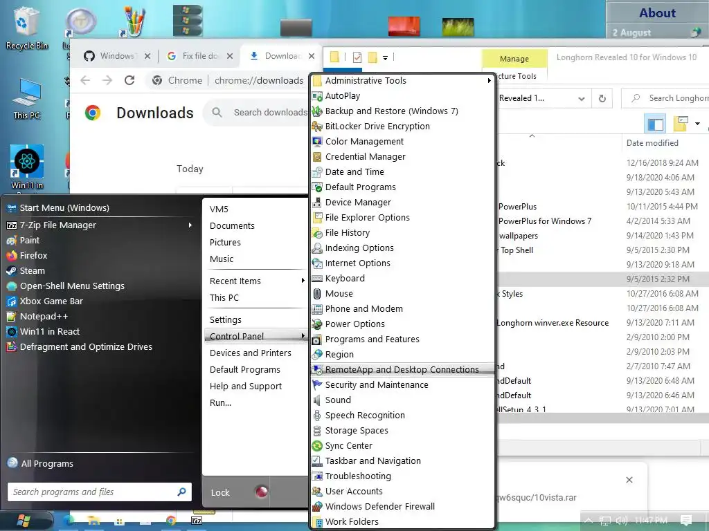Image resolution: width=709 pixels, height=531 pixels.
Task: Expand Recent Items submenu arrow
Action: coord(303,281)
